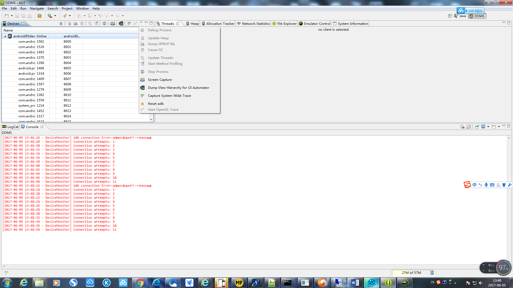Open the Next Annotation dropdown arrow
The image size is (513, 288).
[84, 16]
